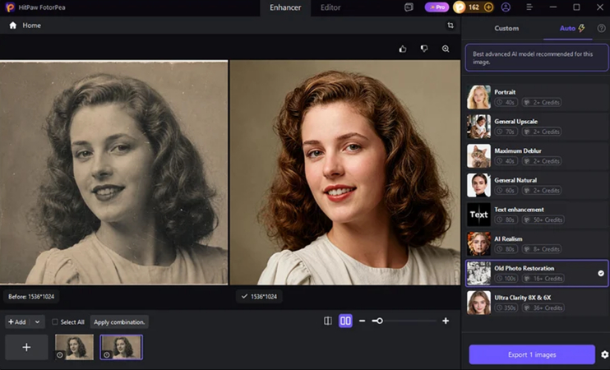
Task: Select the Old Photo Restoration model
Action: point(537,273)
